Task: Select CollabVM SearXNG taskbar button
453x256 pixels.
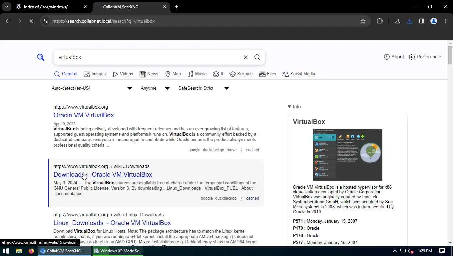Action: pos(64,251)
